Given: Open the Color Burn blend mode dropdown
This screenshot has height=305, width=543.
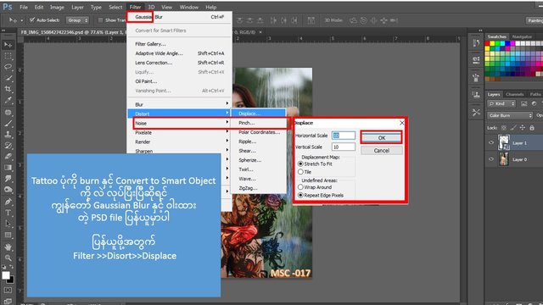Looking at the screenshot, I should click(x=510, y=115).
